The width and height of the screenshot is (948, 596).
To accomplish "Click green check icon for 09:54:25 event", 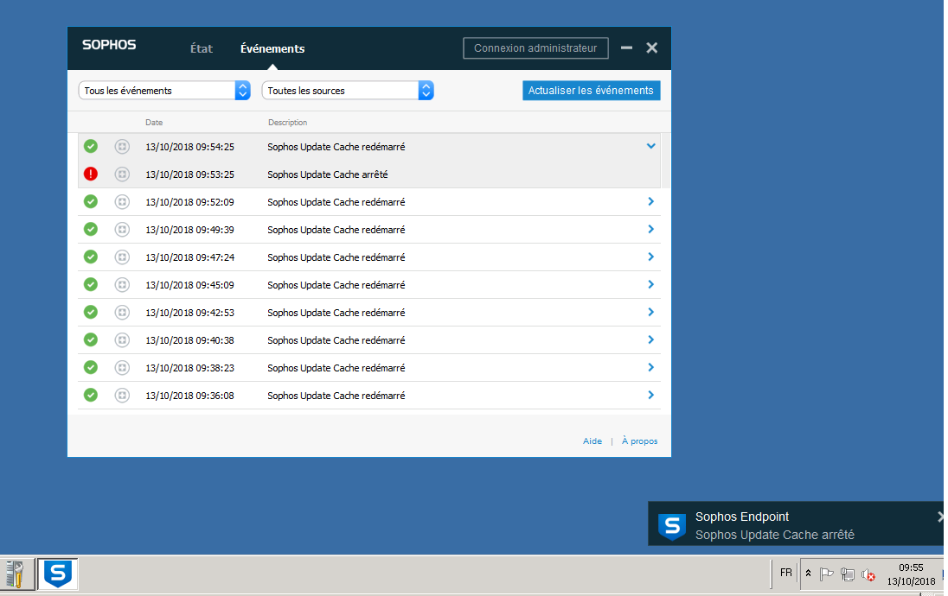I will (91, 146).
